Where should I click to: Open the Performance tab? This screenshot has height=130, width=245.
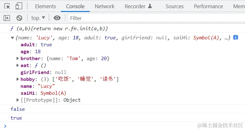(208, 6)
